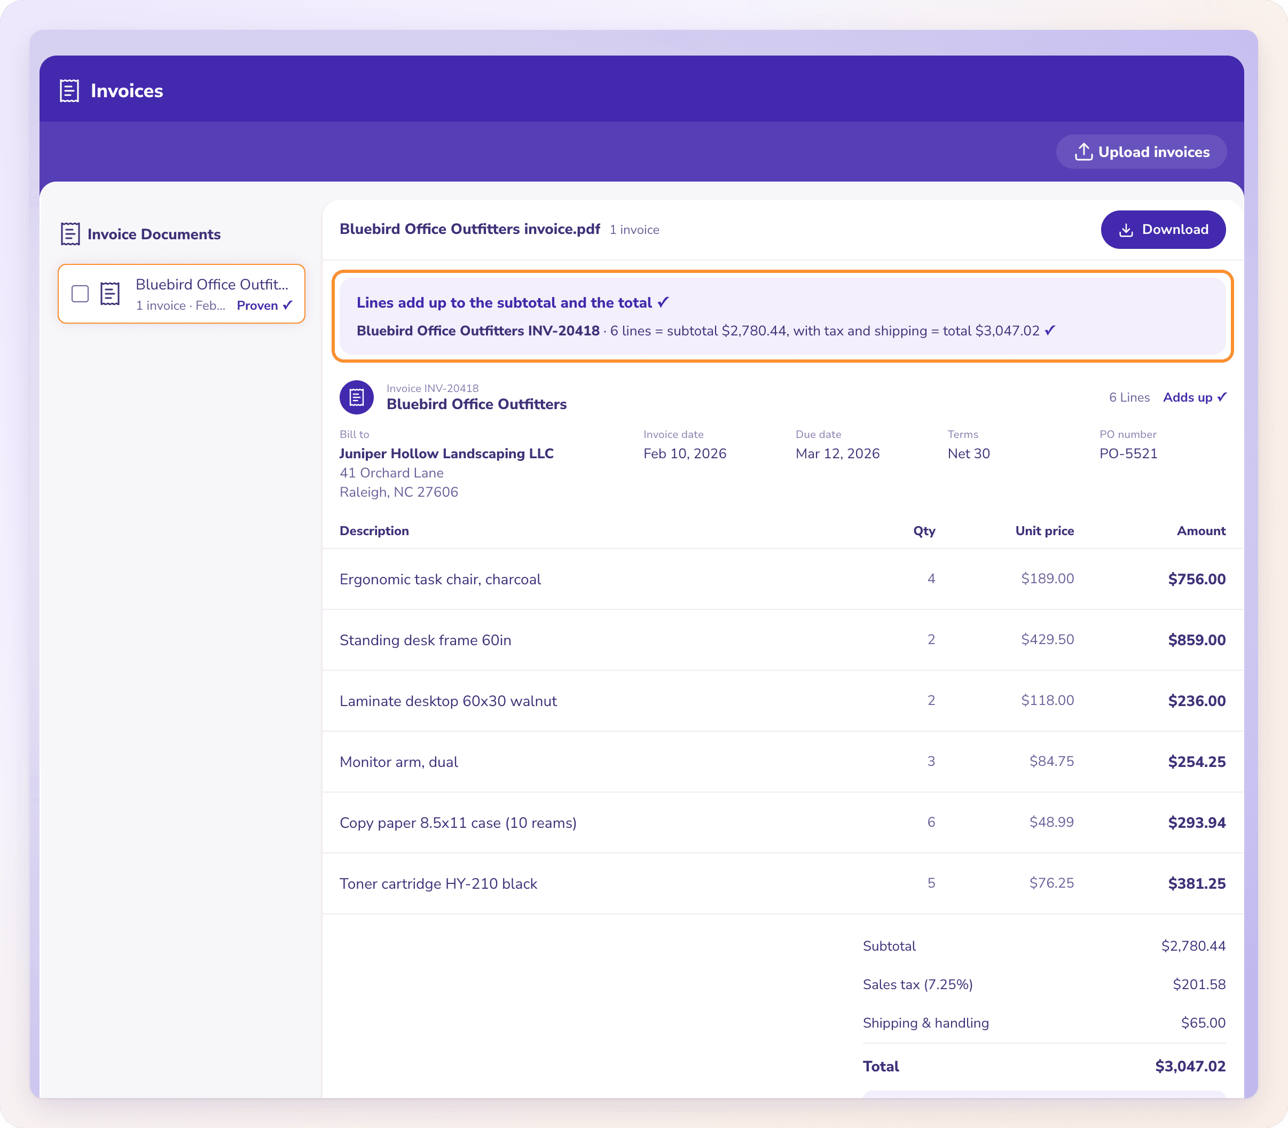Click Juniper Hollow Landscaping LLC bill-to name
The width and height of the screenshot is (1288, 1128).
point(447,454)
